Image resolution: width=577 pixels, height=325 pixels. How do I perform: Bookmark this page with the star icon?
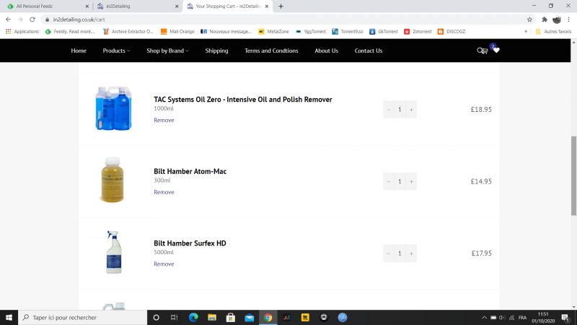(x=529, y=19)
